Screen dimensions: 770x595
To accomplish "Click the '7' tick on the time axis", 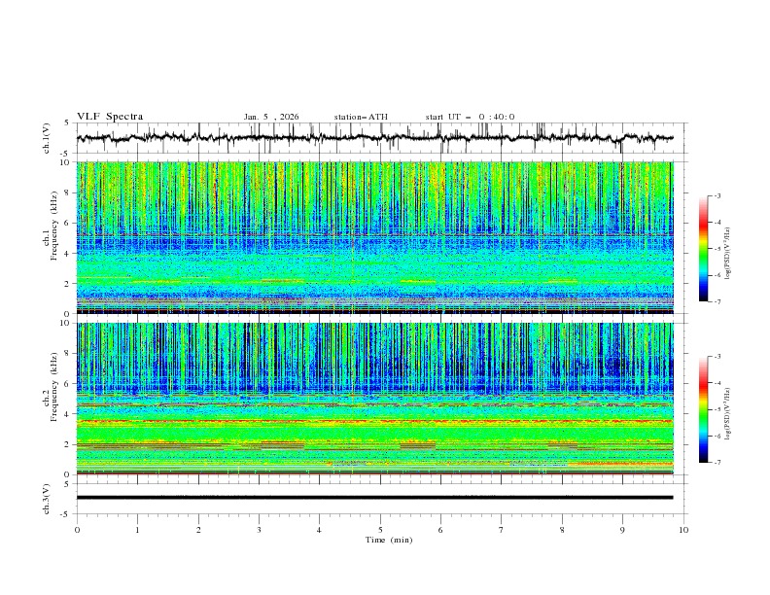I will 502,530.
